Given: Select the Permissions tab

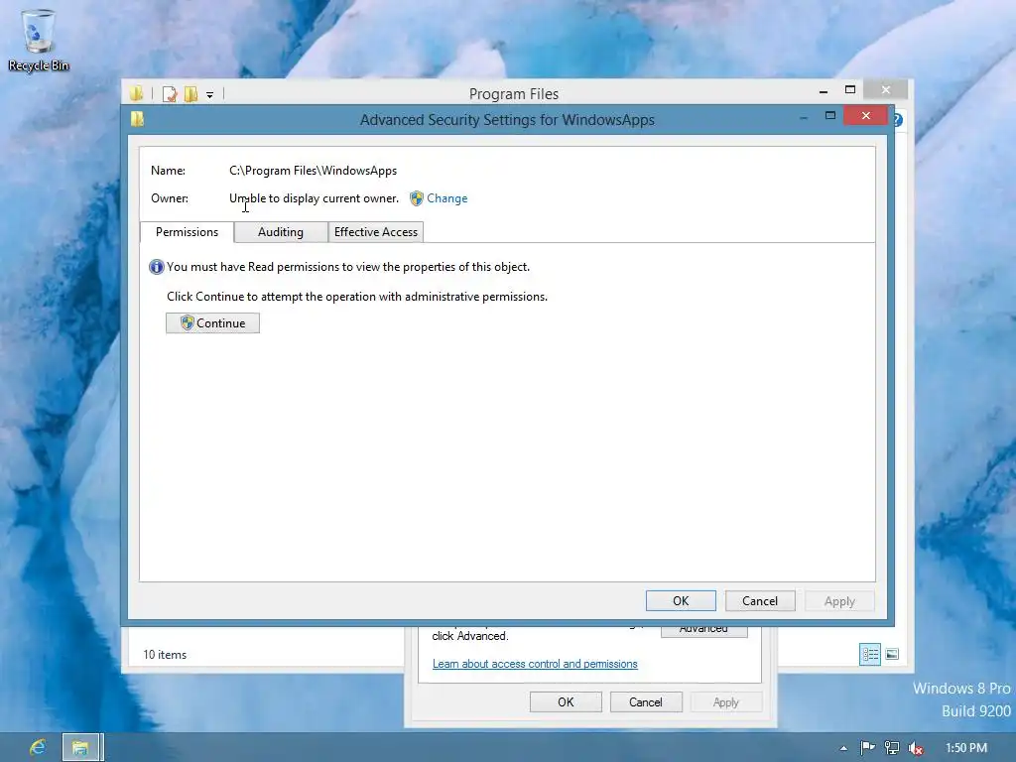Looking at the screenshot, I should 187,232.
